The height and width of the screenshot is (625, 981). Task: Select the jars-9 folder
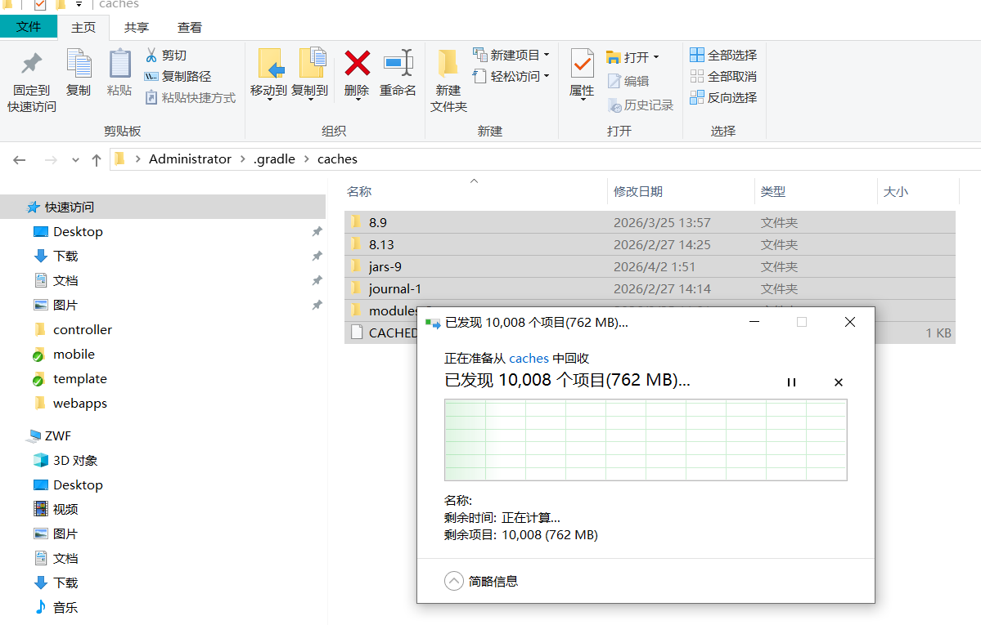[650, 267]
